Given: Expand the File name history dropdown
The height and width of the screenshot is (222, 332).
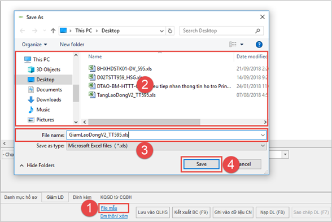Looking at the screenshot, I should 263,135.
